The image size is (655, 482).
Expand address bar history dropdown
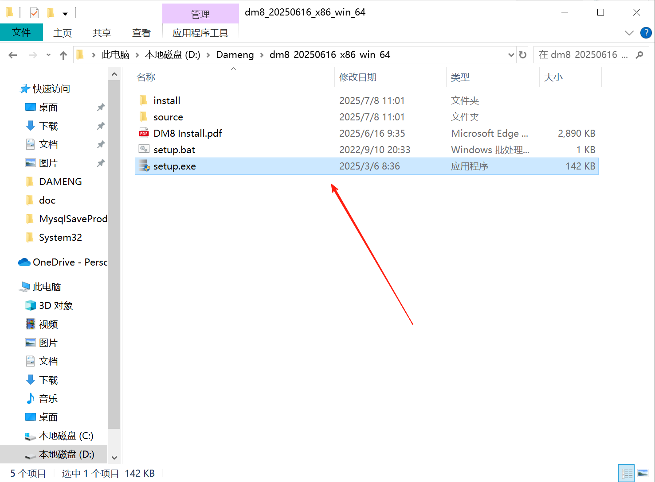tap(511, 55)
